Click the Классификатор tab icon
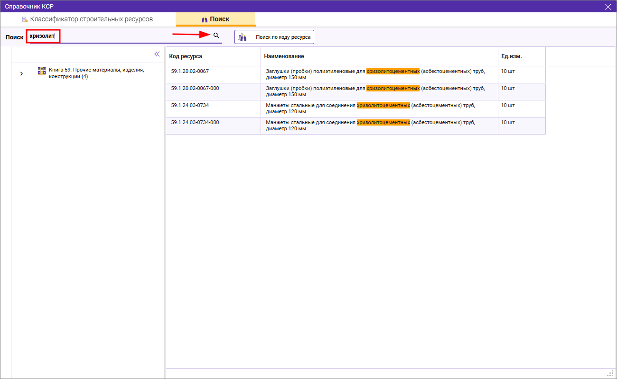 (25, 19)
